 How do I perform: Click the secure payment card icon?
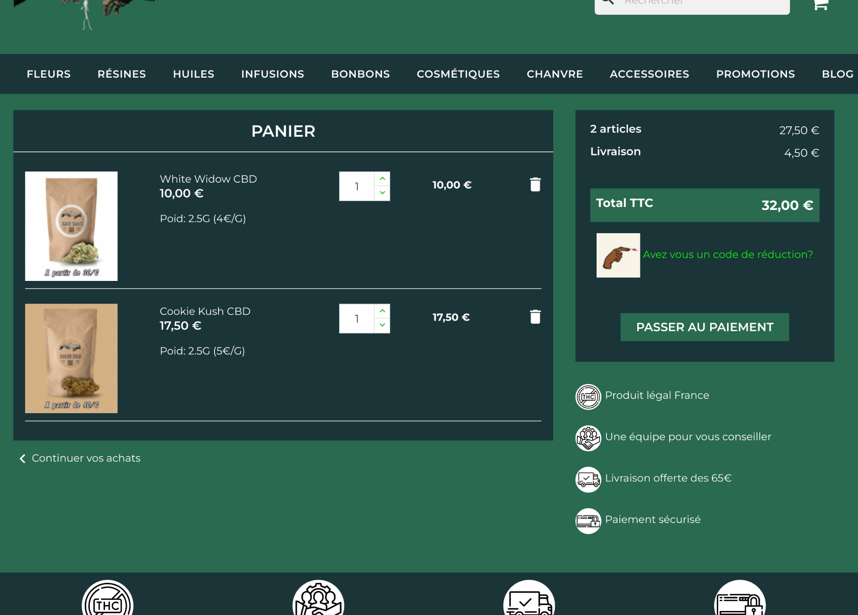coord(588,521)
